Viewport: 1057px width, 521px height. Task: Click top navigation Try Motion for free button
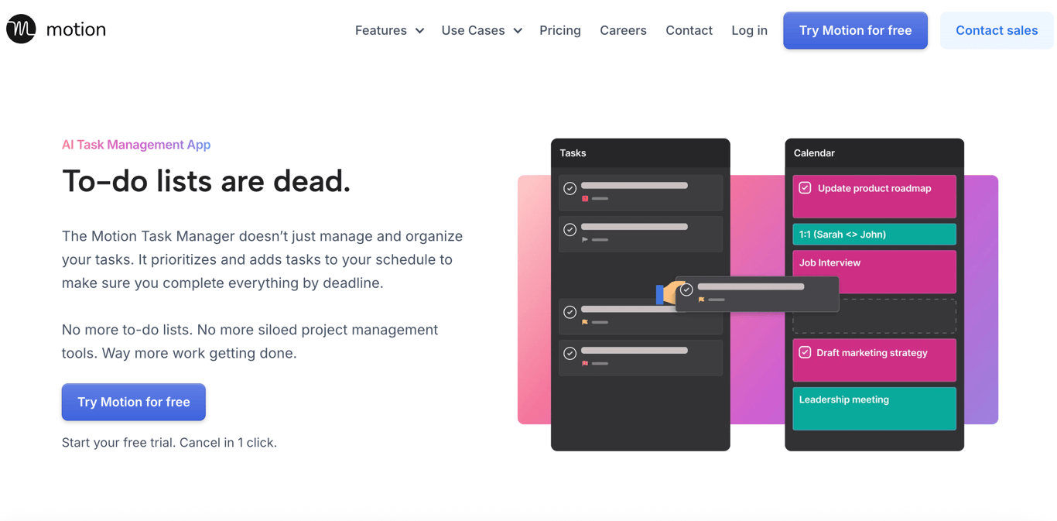coord(855,30)
